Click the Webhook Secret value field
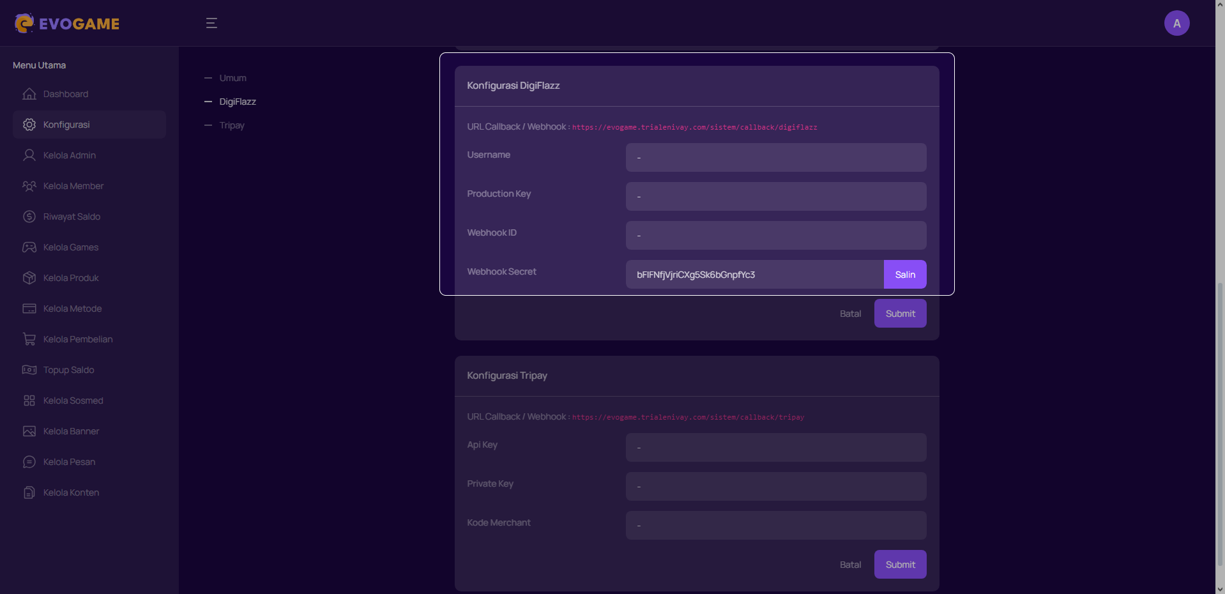The height and width of the screenshot is (594, 1225). 755,274
